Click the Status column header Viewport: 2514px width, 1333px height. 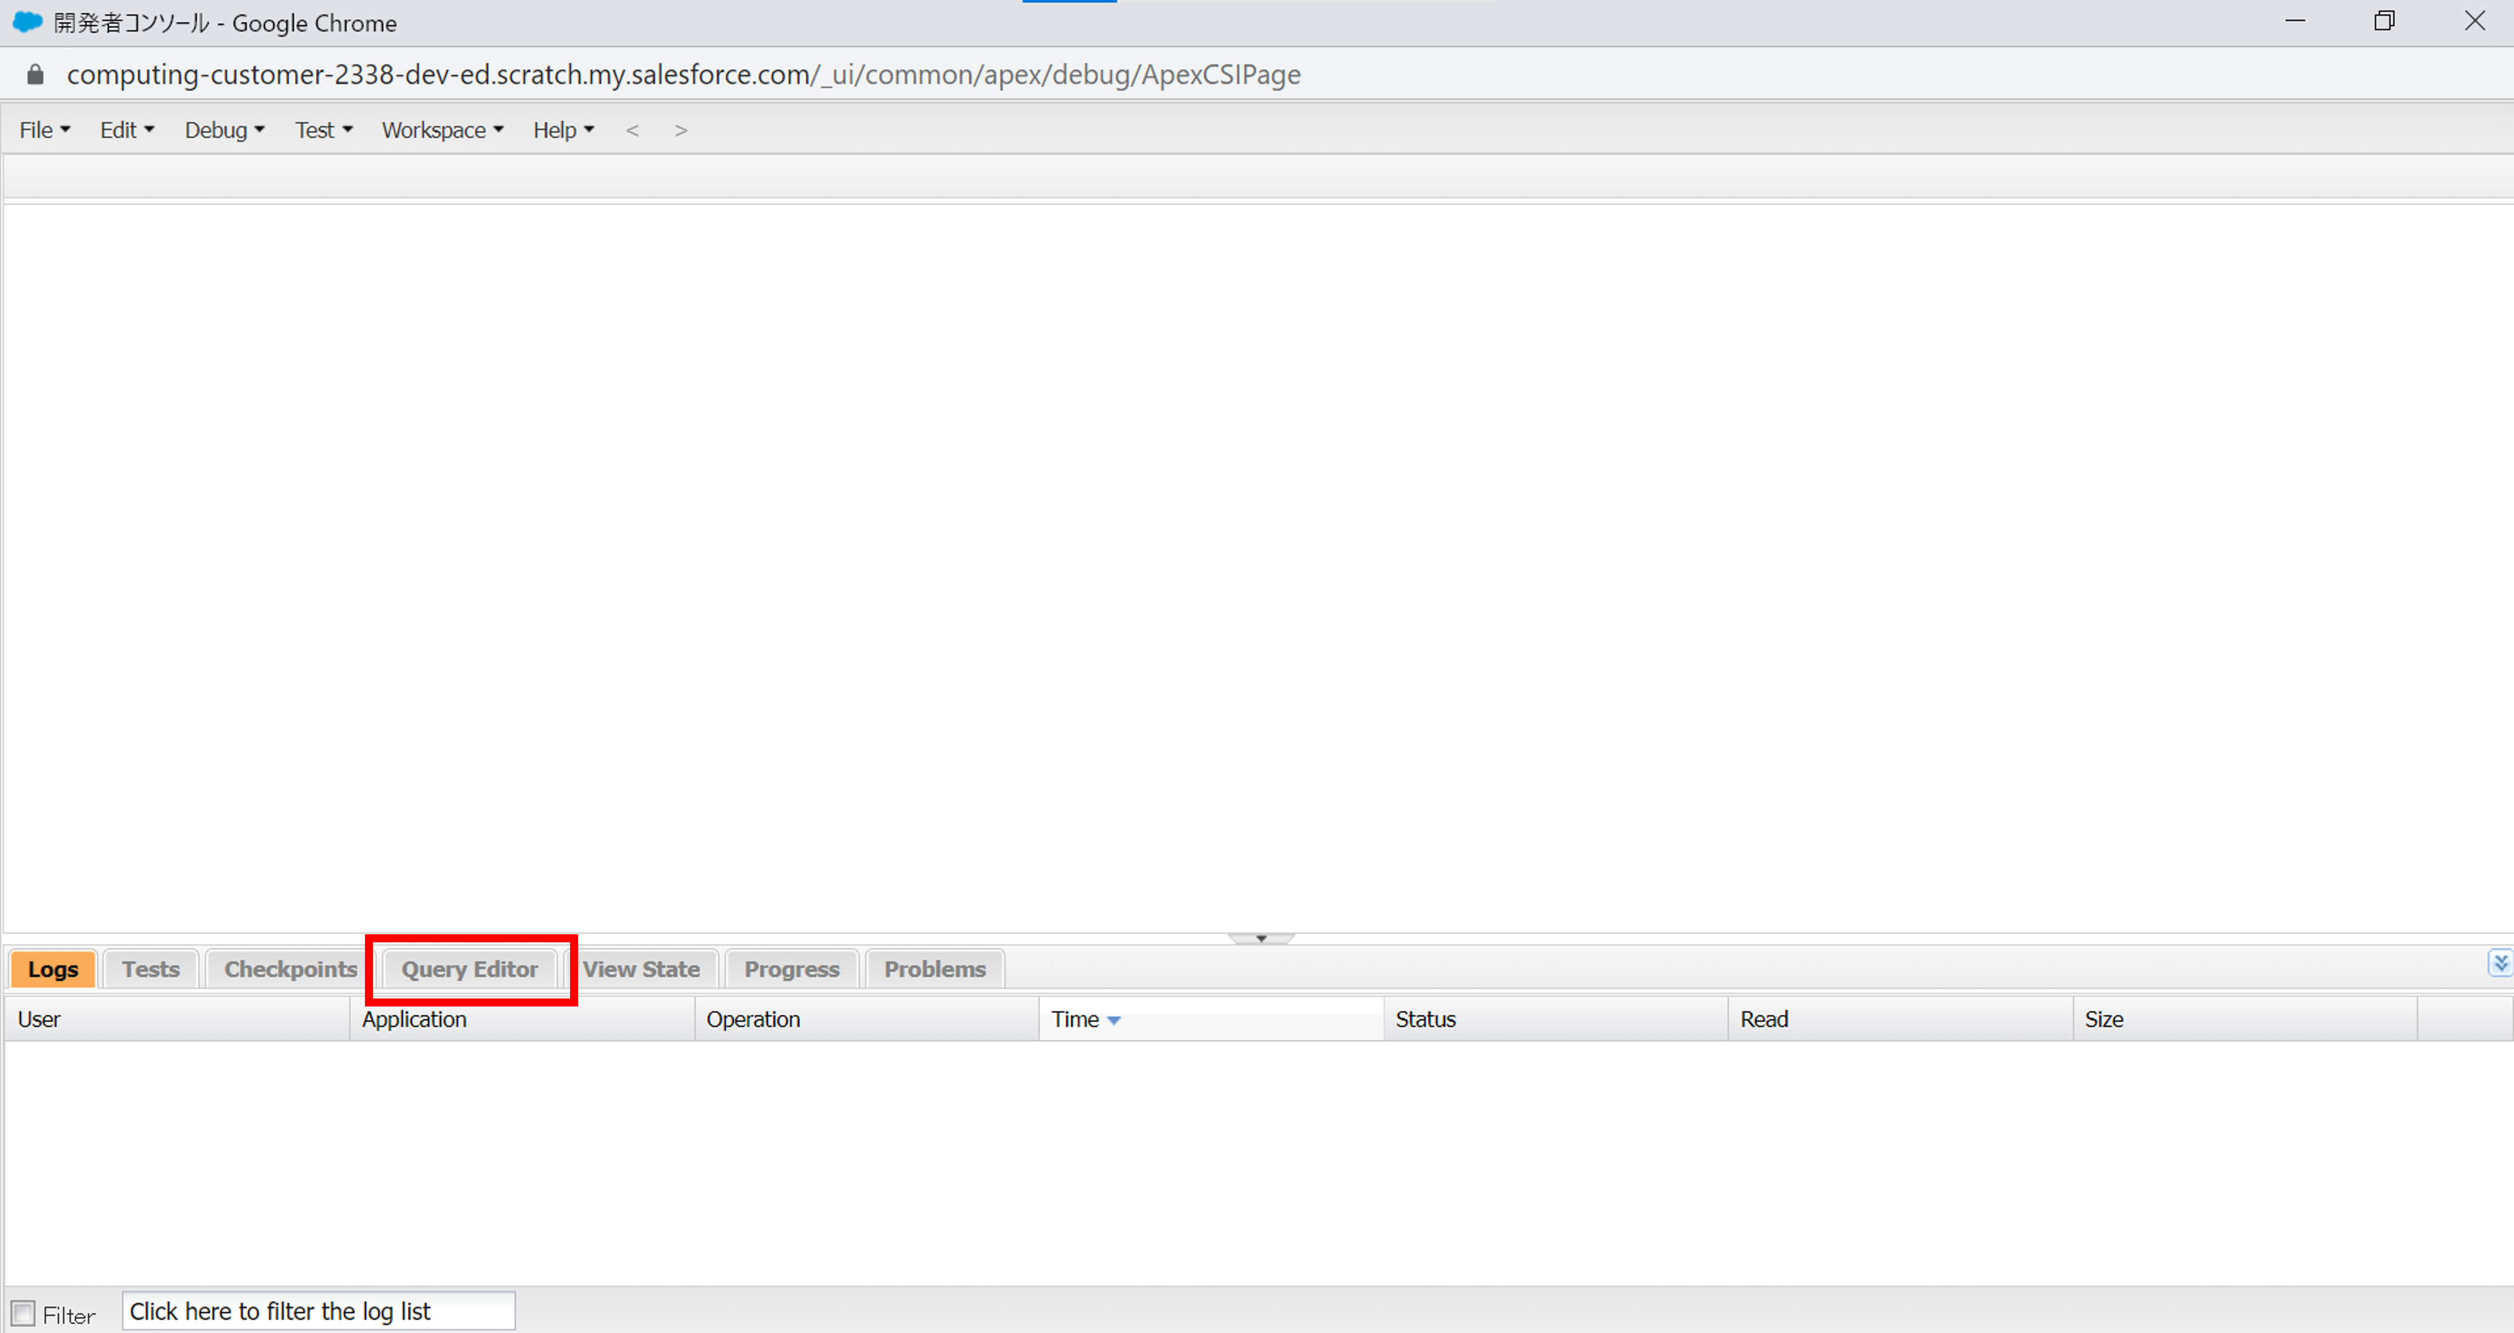click(1425, 1020)
